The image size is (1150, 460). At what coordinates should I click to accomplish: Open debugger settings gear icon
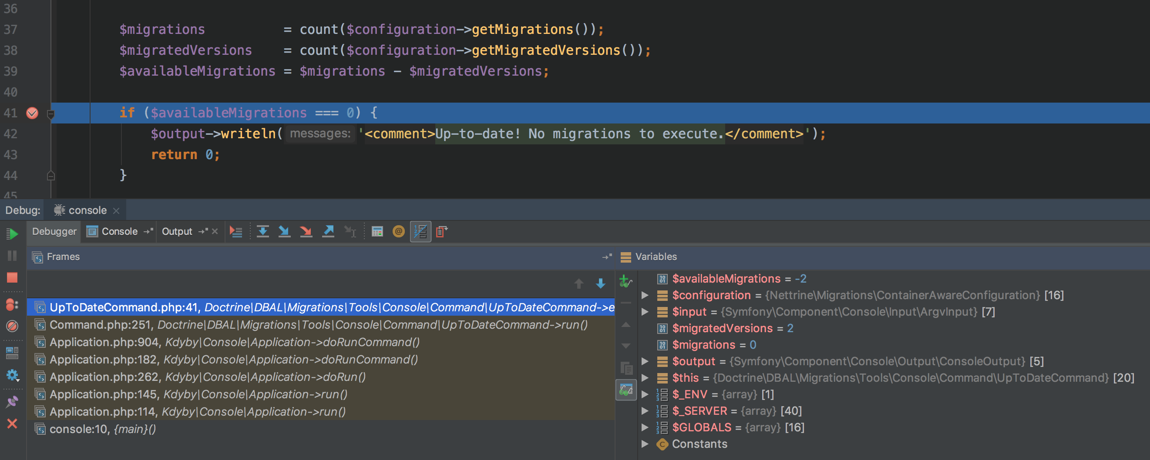12,375
